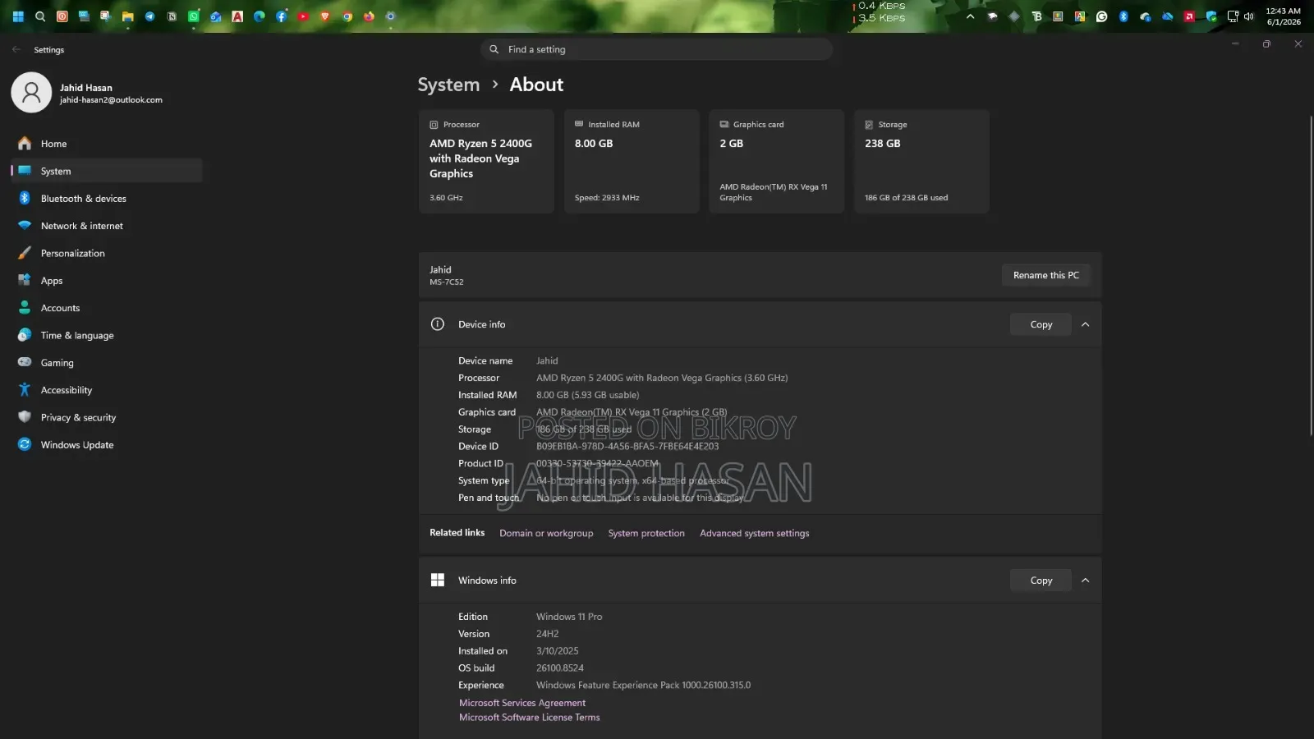1314x739 pixels.
Task: Open taskbar Search
Action: [39, 16]
